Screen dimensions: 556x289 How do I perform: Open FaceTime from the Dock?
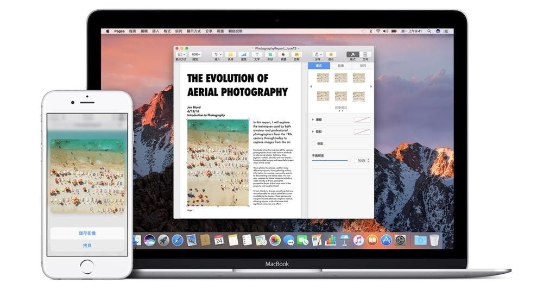point(302,240)
